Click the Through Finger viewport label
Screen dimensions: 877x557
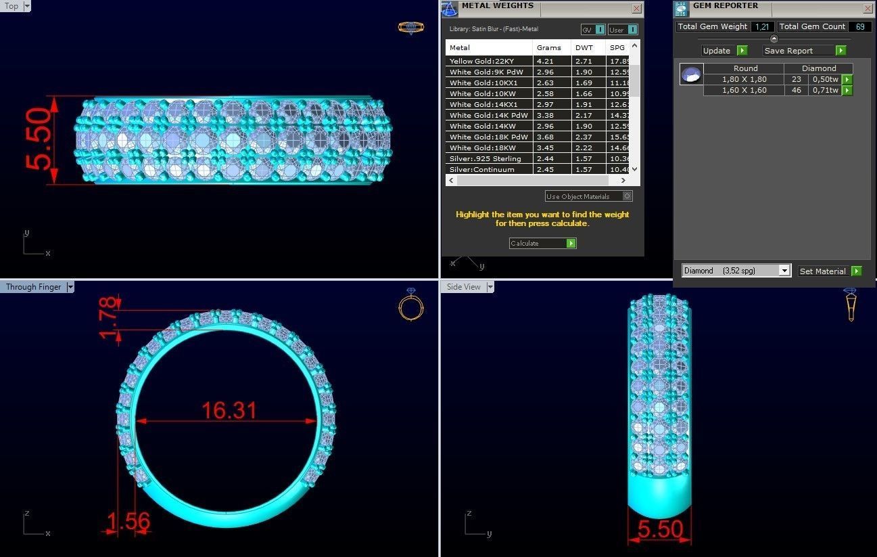34,287
